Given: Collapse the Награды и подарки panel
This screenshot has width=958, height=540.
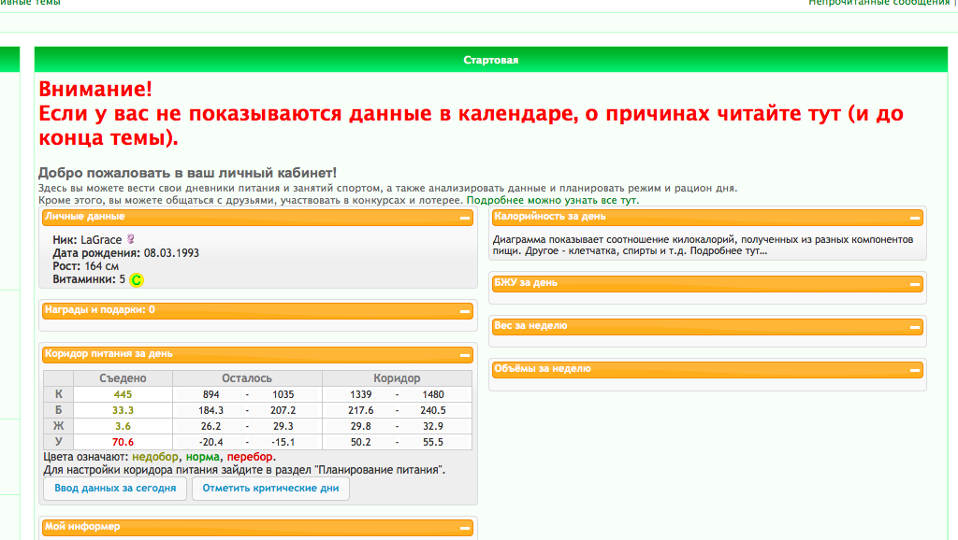Looking at the screenshot, I should pos(465,311).
